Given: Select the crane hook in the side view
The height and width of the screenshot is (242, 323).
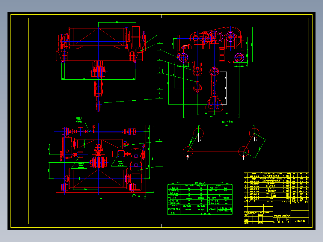Looking at the screenshot, I should (197, 87).
